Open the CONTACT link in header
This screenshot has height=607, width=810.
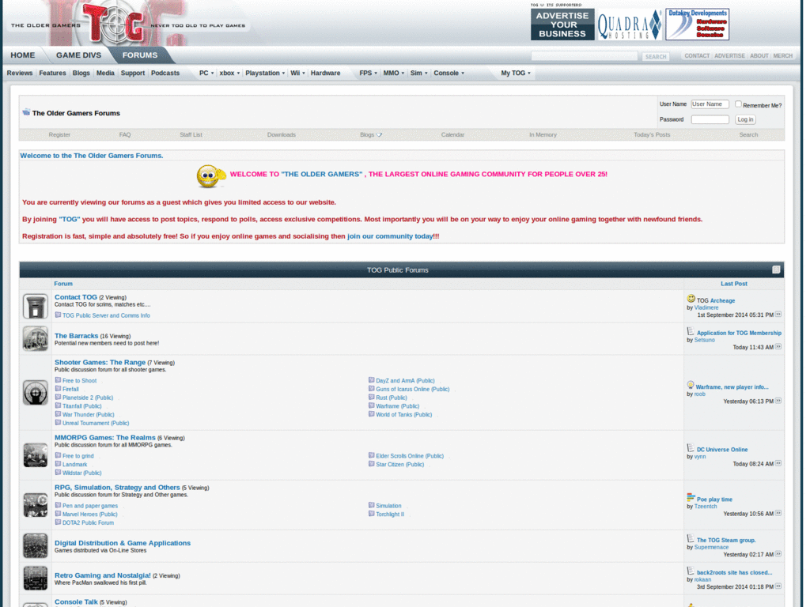tap(697, 56)
